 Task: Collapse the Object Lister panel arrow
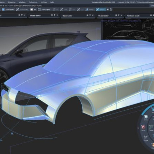(x=90, y=15)
